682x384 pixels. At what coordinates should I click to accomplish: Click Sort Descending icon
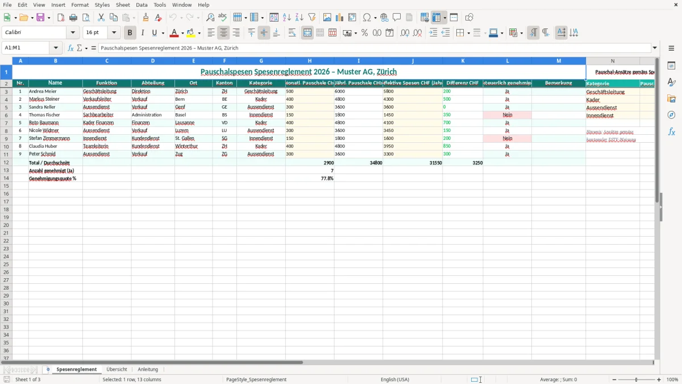coord(300,18)
